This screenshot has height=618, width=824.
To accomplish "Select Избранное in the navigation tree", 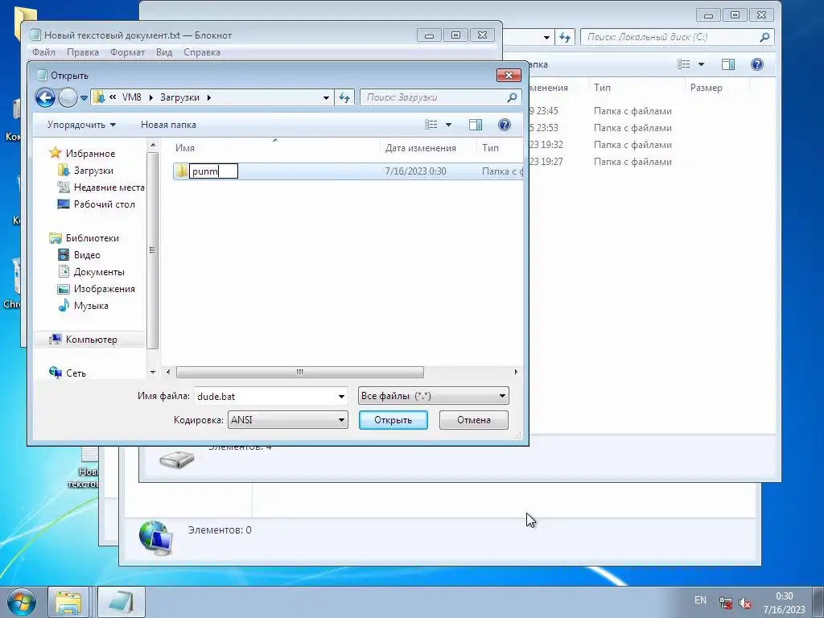I will [x=90, y=154].
